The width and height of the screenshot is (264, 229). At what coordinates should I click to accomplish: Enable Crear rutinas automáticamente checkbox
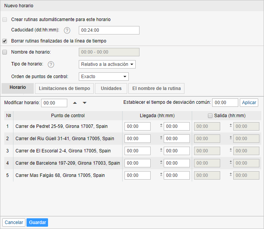coord(5,19)
